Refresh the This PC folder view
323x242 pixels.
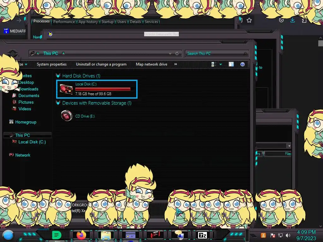177,53
